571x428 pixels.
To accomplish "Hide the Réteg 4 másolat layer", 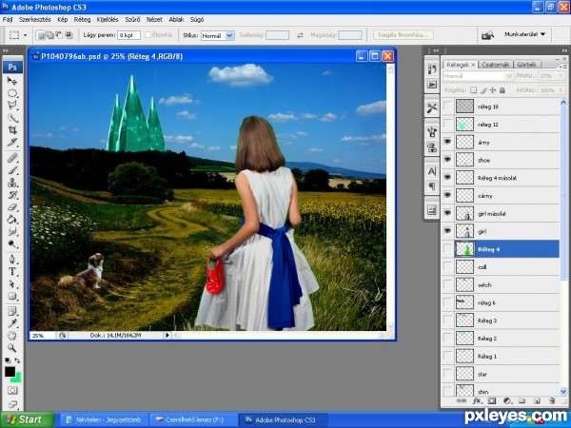I will tap(447, 178).
